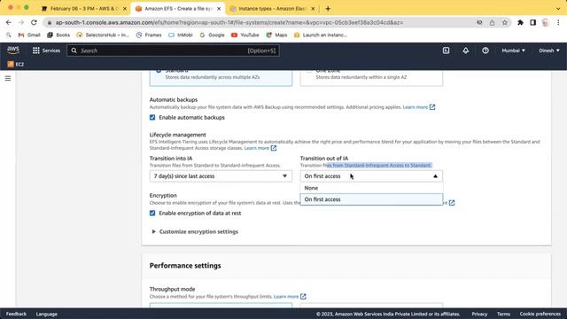
Task: Collapse the Transition out of IA dropdown
Action: pos(371,176)
